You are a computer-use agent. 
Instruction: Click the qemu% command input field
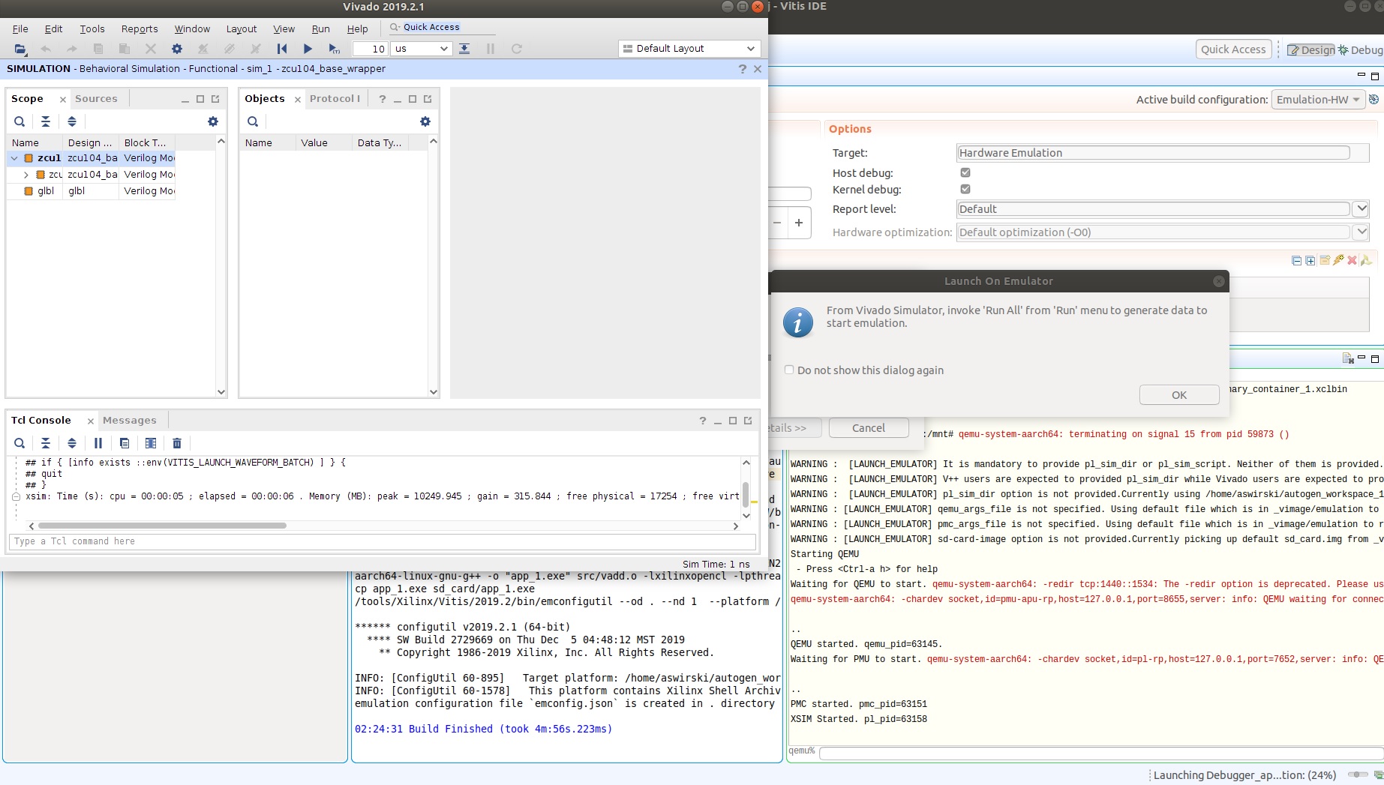tap(1100, 753)
